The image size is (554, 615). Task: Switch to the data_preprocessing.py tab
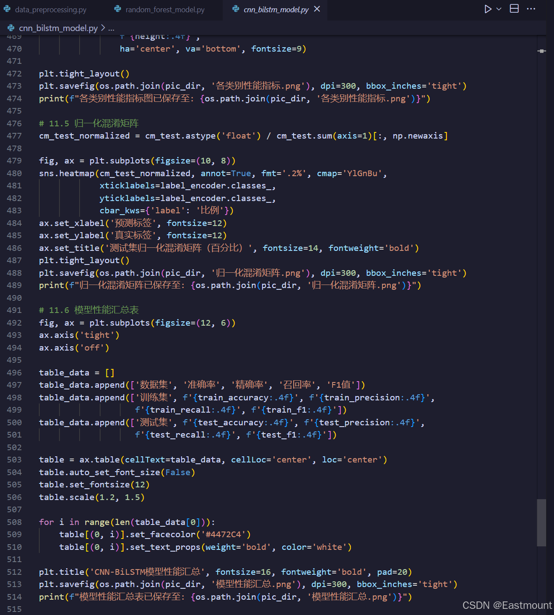click(50, 10)
